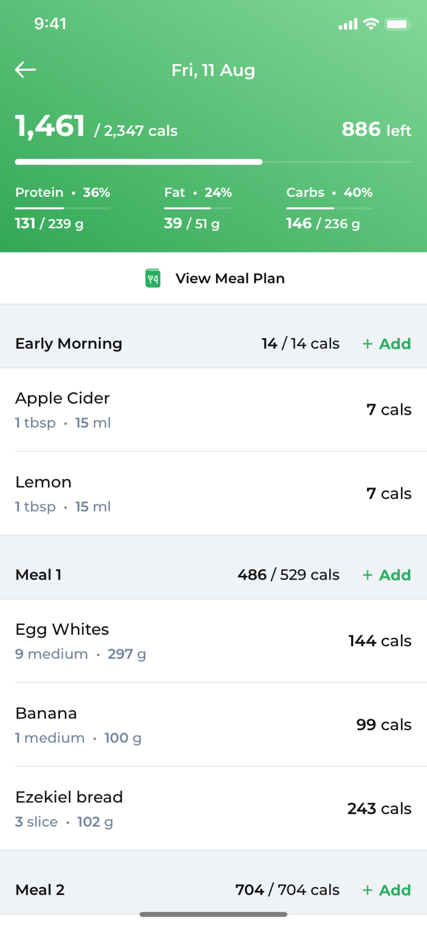Tap the green meal plan icon

click(x=153, y=278)
